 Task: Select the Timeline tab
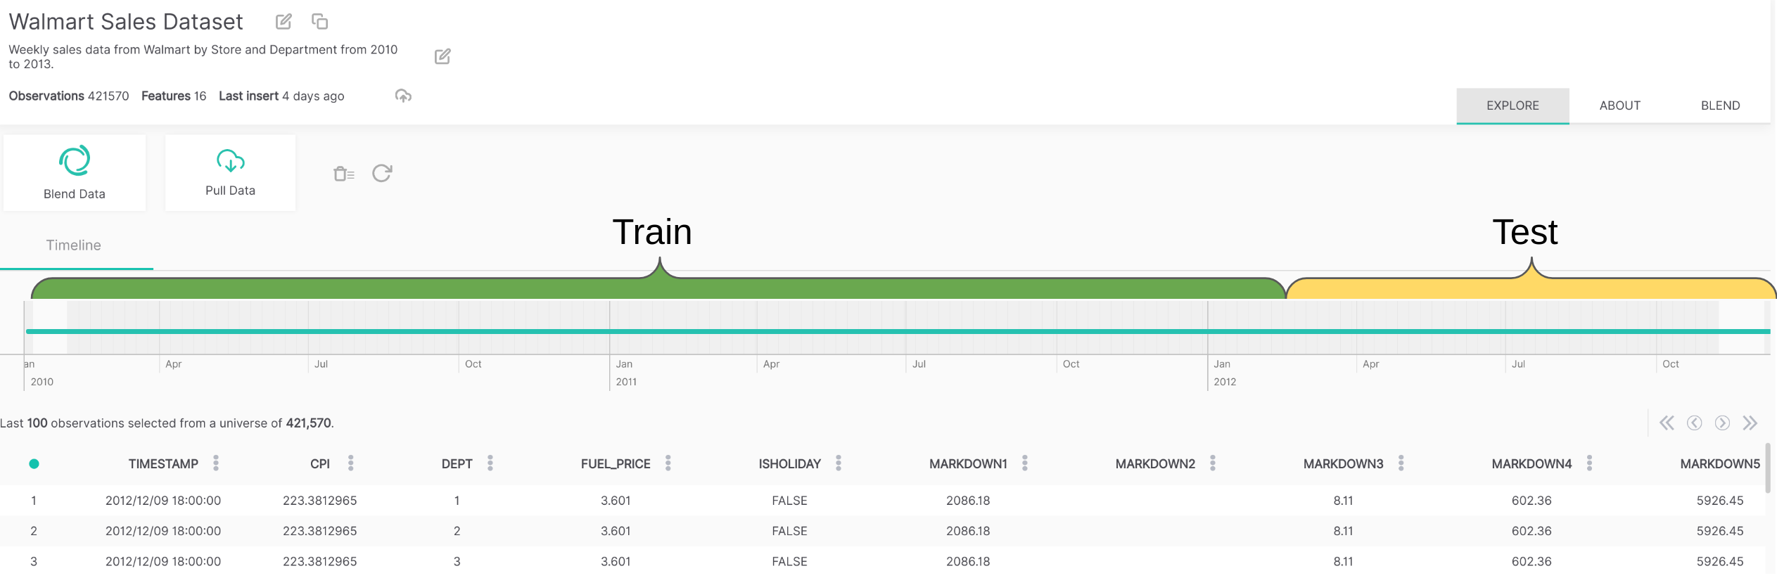click(x=74, y=245)
